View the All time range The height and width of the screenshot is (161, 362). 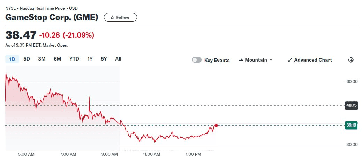[x=118, y=59]
